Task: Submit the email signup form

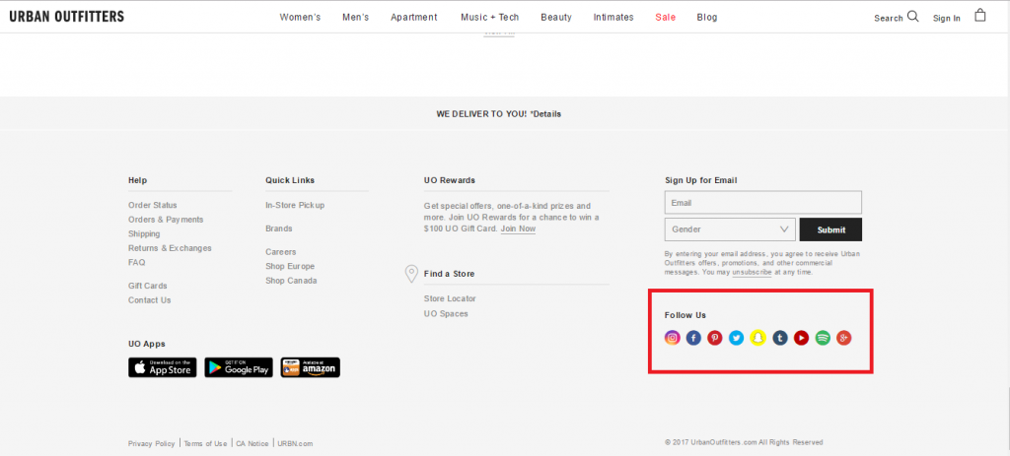Action: pyautogui.click(x=830, y=229)
